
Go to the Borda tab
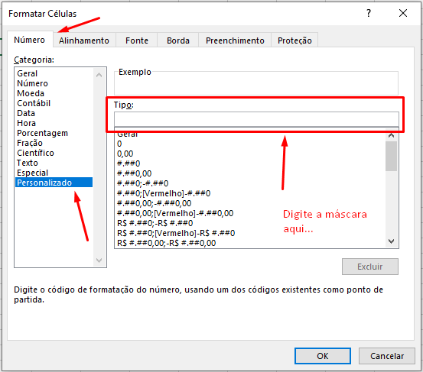click(x=178, y=40)
